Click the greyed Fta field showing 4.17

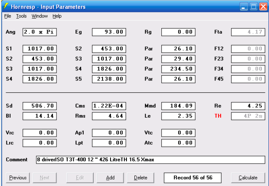point(248,32)
